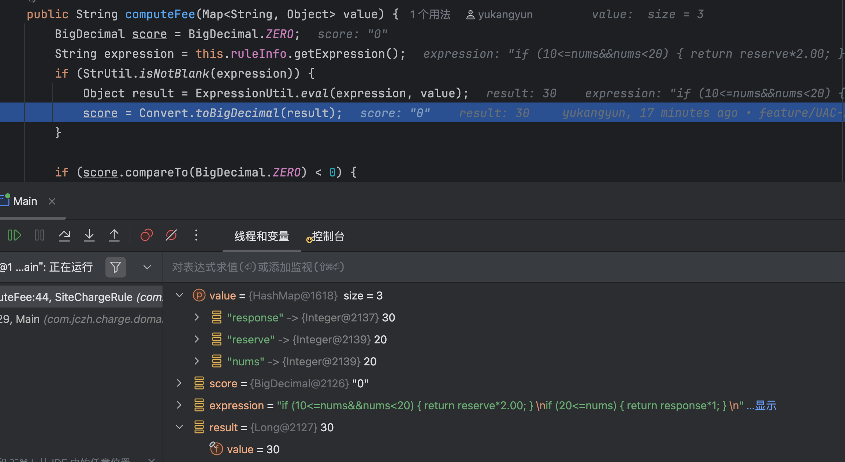The image size is (845, 462).
Task: Open the more debug actions kebab menu
Action: coord(196,235)
